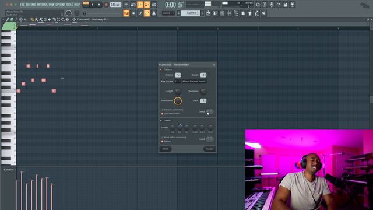Collapse the Pattern section of the randomizer
373x210 pixels.
coord(161,69)
